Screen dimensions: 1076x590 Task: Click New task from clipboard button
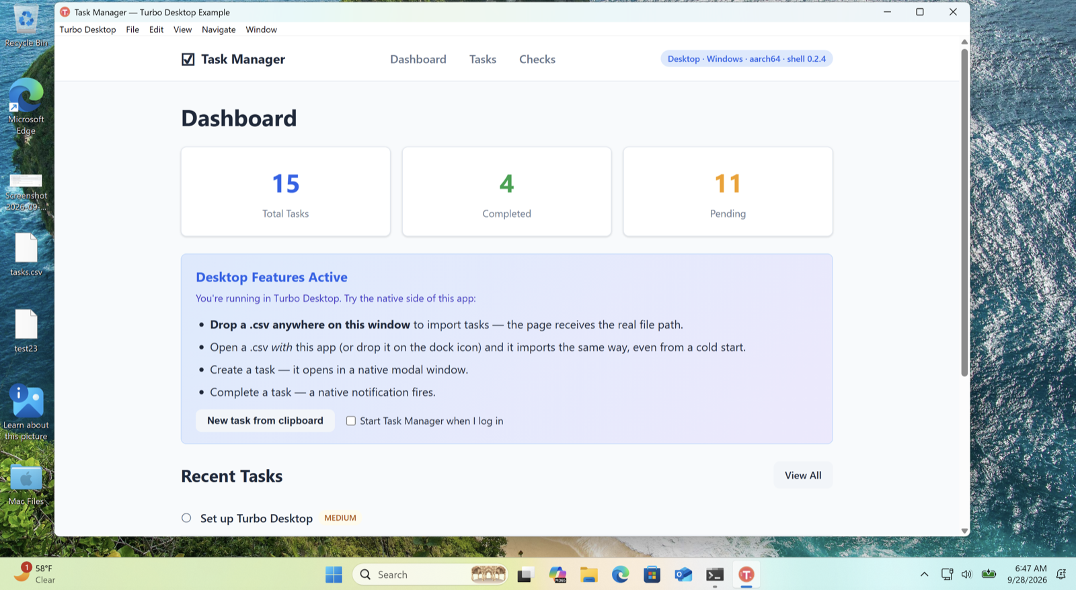click(265, 421)
